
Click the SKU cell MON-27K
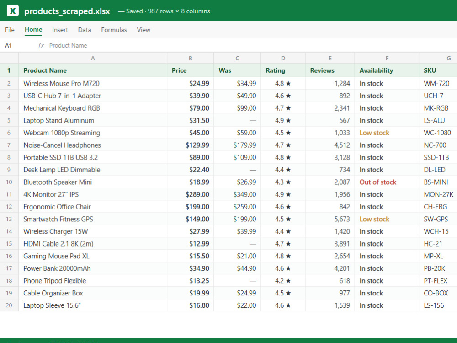click(x=438, y=194)
